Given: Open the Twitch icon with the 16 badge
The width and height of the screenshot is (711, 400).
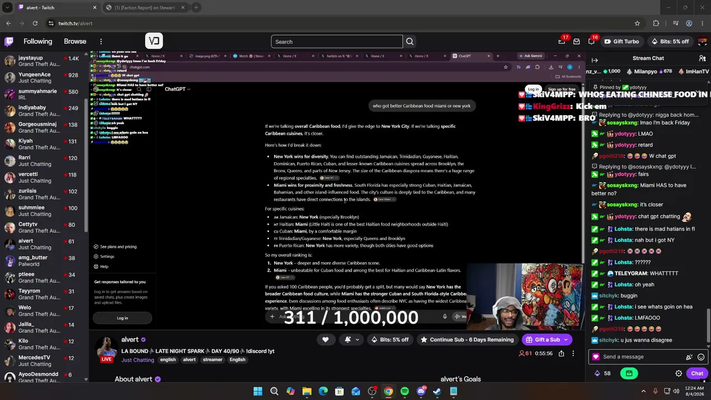Looking at the screenshot, I should [x=592, y=42].
